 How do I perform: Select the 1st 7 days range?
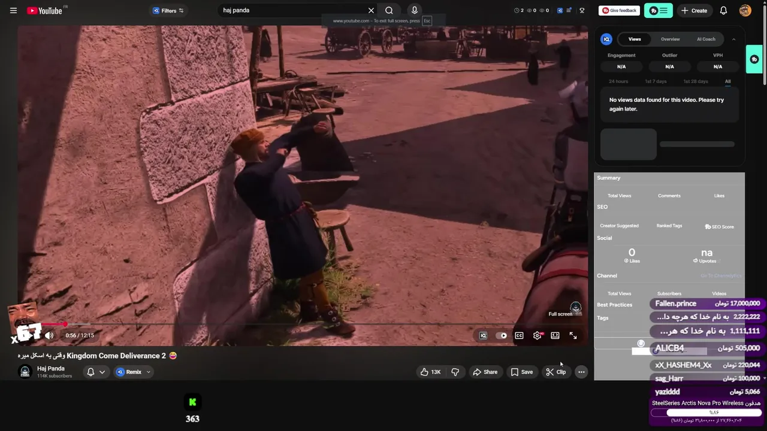tap(656, 81)
